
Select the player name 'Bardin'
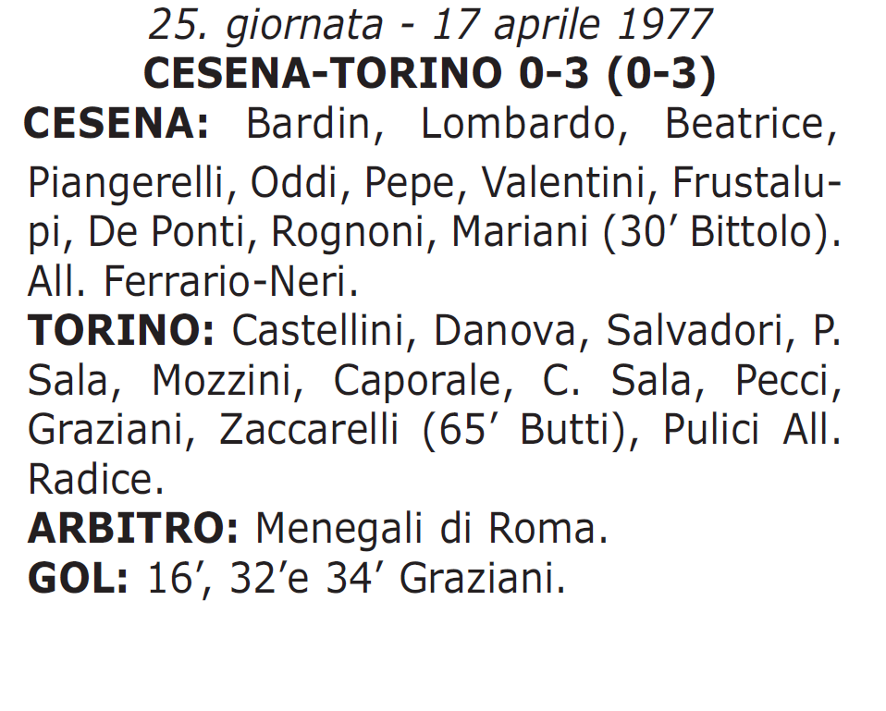coord(308,123)
